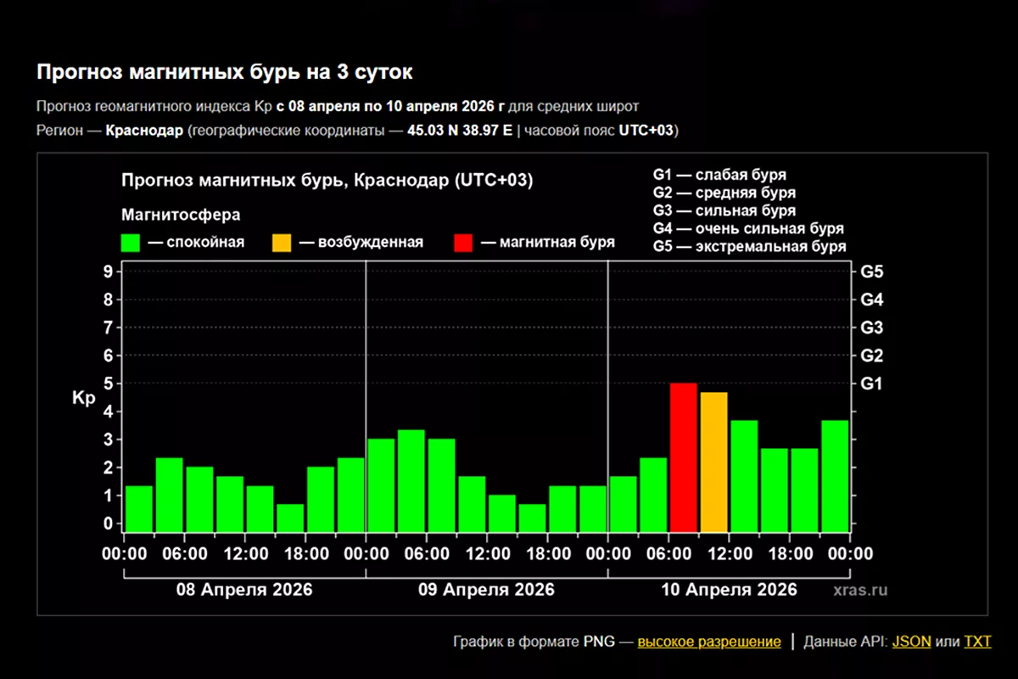Click the green "спокойная" legend swatch
The width and height of the screenshot is (1018, 679).
click(131, 243)
